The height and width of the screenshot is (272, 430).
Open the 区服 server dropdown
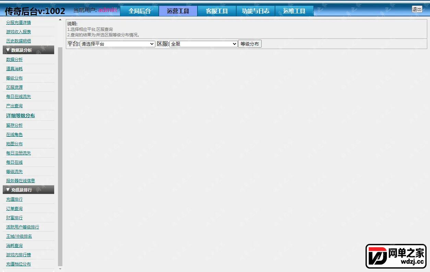[204, 44]
